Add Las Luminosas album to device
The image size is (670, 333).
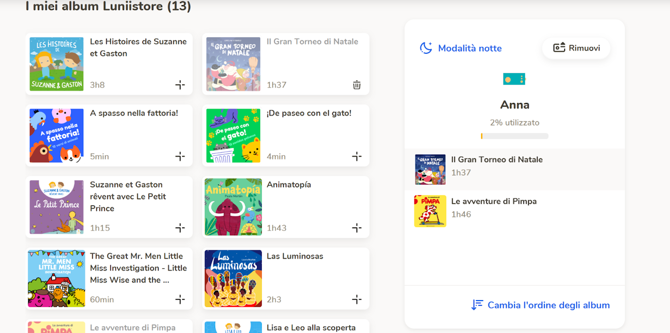[356, 300]
